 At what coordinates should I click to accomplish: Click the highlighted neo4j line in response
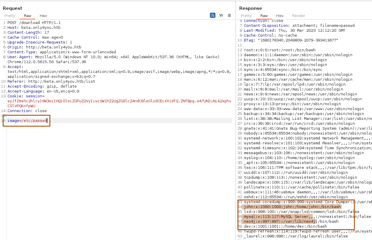(x=280, y=222)
